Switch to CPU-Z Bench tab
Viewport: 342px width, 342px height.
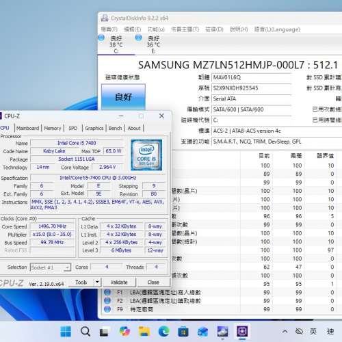(115, 128)
